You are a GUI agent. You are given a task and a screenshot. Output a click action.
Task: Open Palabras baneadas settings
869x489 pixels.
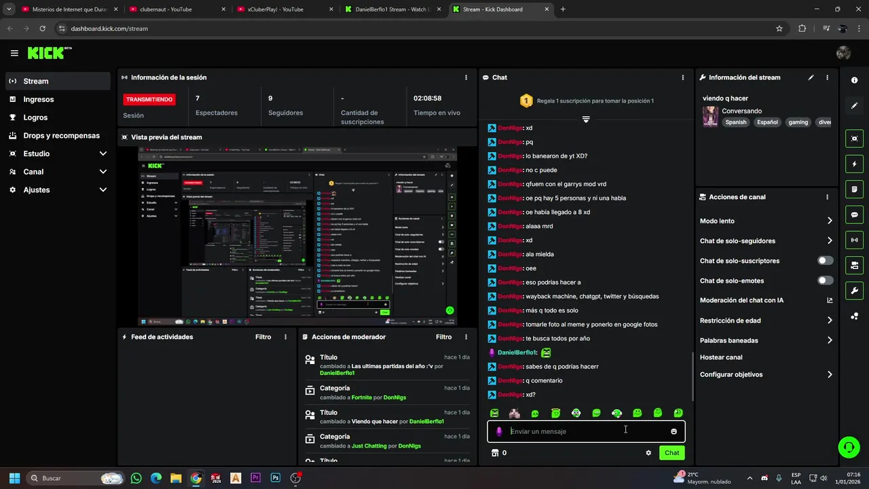tap(766, 340)
